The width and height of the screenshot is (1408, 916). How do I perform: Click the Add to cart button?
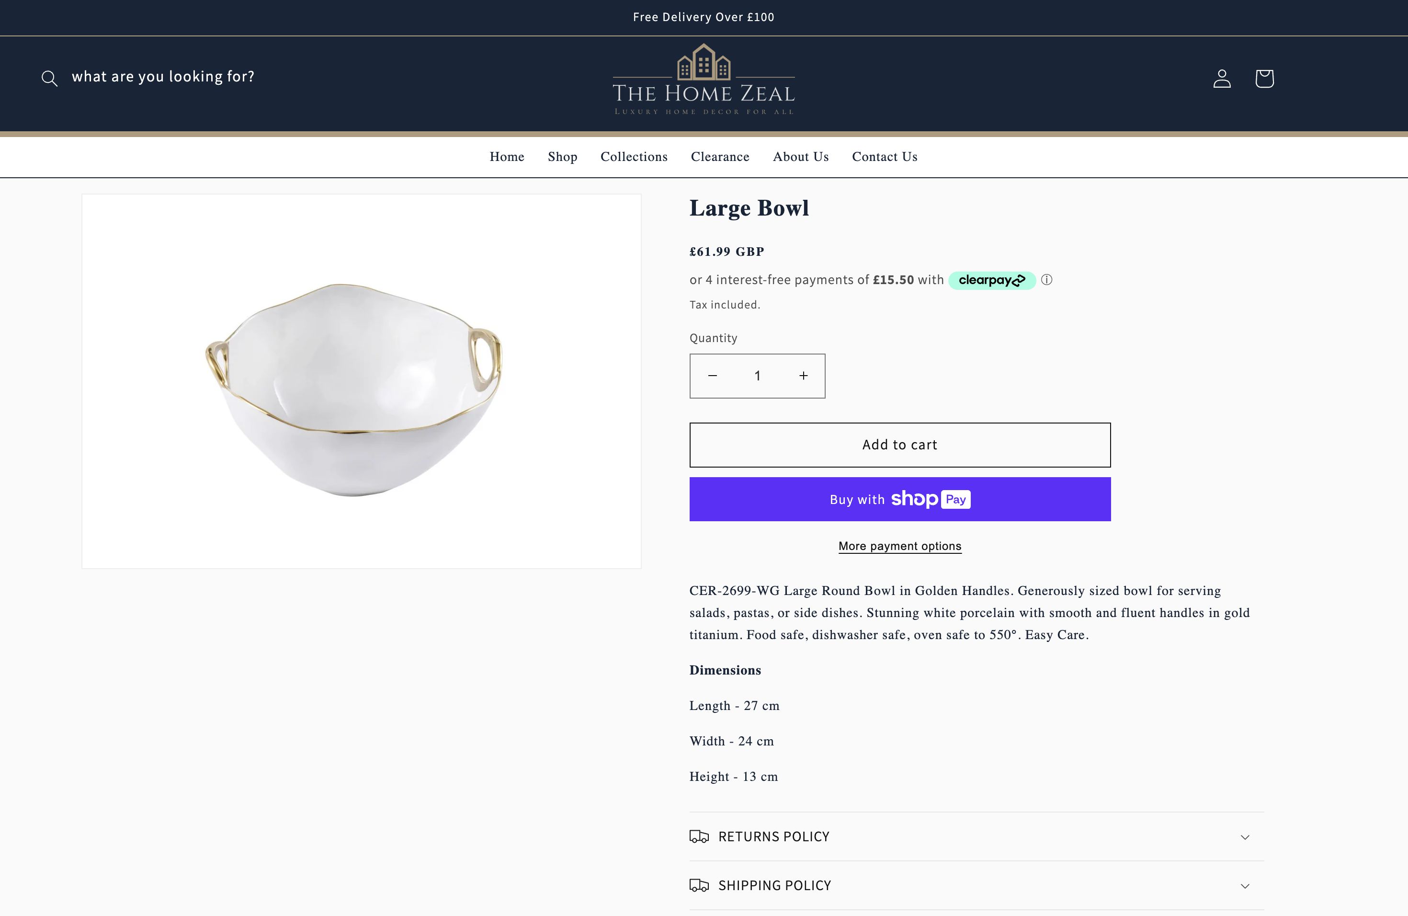coord(899,445)
